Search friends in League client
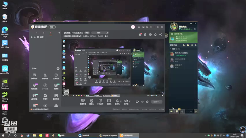The image size is (246, 138). 196,45
